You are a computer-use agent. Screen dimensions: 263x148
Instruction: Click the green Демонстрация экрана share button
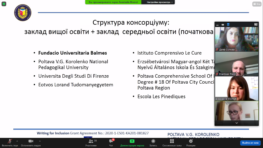coord(132,143)
